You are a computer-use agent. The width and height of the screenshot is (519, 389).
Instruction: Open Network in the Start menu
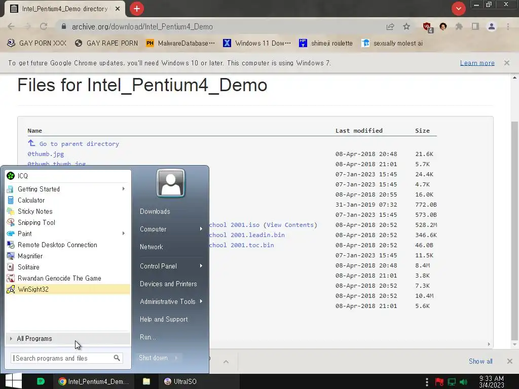(x=151, y=247)
